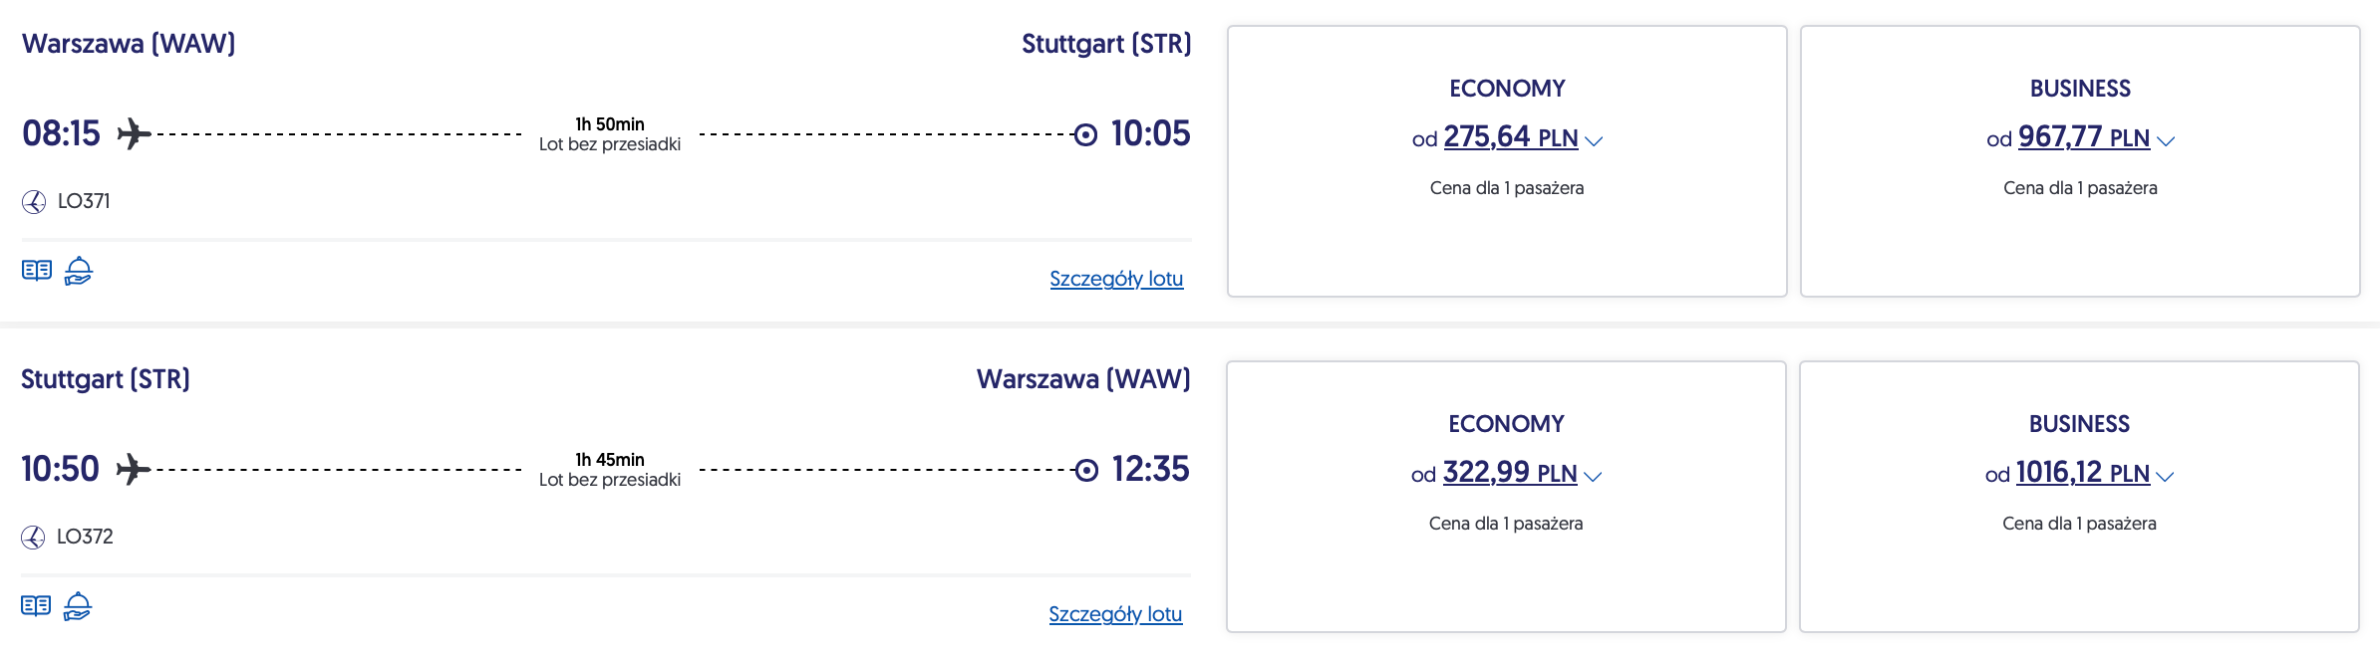The width and height of the screenshot is (2380, 656).
Task: Click the newspaper icon on the Warszawa–Stuttgart flight
Action: pyautogui.click(x=37, y=271)
